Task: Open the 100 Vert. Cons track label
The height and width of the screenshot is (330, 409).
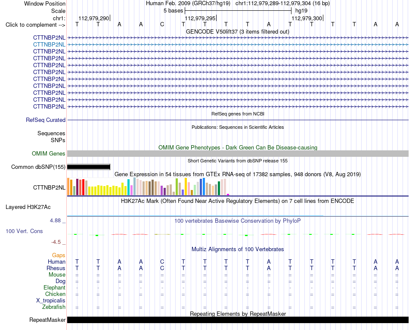Action: point(24,231)
